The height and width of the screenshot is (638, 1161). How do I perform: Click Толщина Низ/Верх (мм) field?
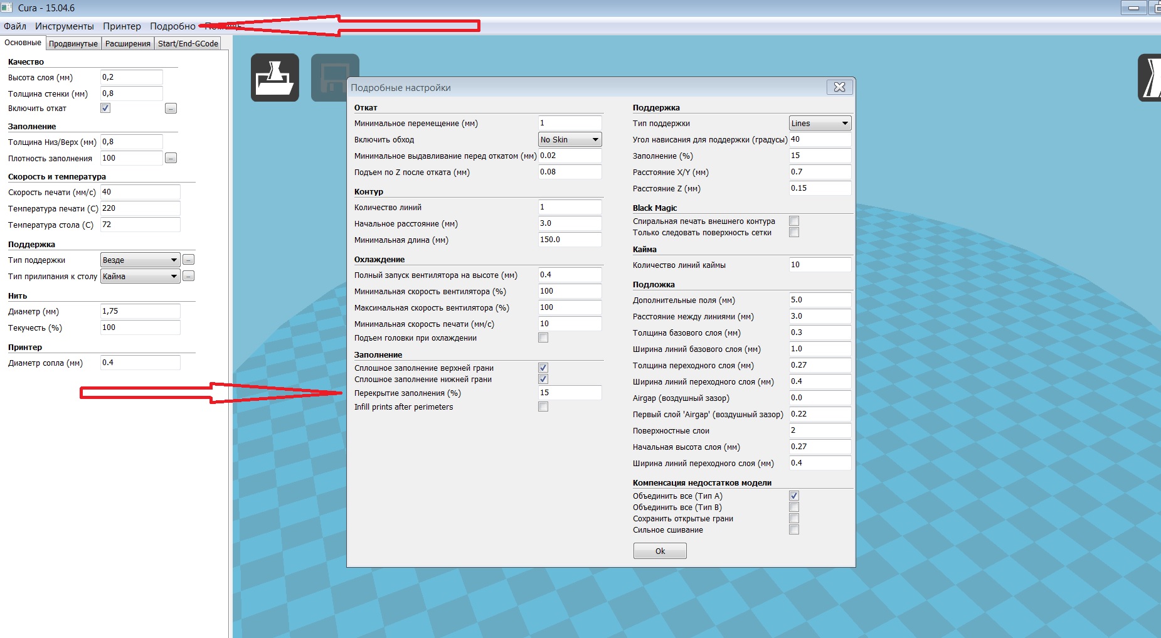click(x=132, y=142)
